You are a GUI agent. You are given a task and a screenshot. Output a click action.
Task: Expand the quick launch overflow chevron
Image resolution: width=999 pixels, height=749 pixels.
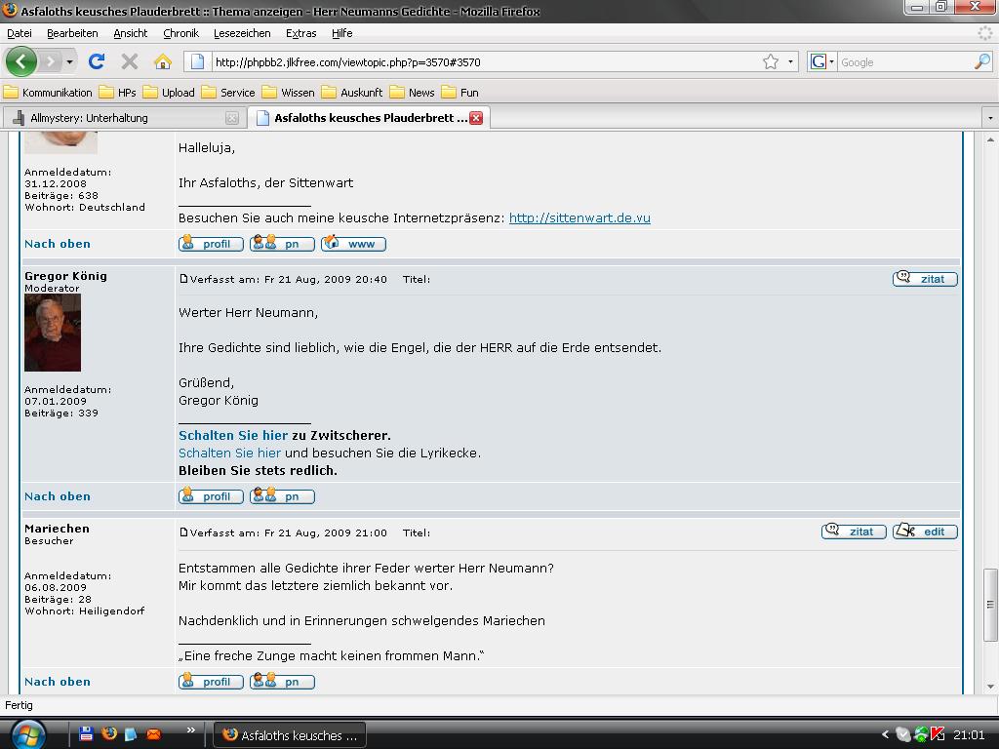(190, 729)
